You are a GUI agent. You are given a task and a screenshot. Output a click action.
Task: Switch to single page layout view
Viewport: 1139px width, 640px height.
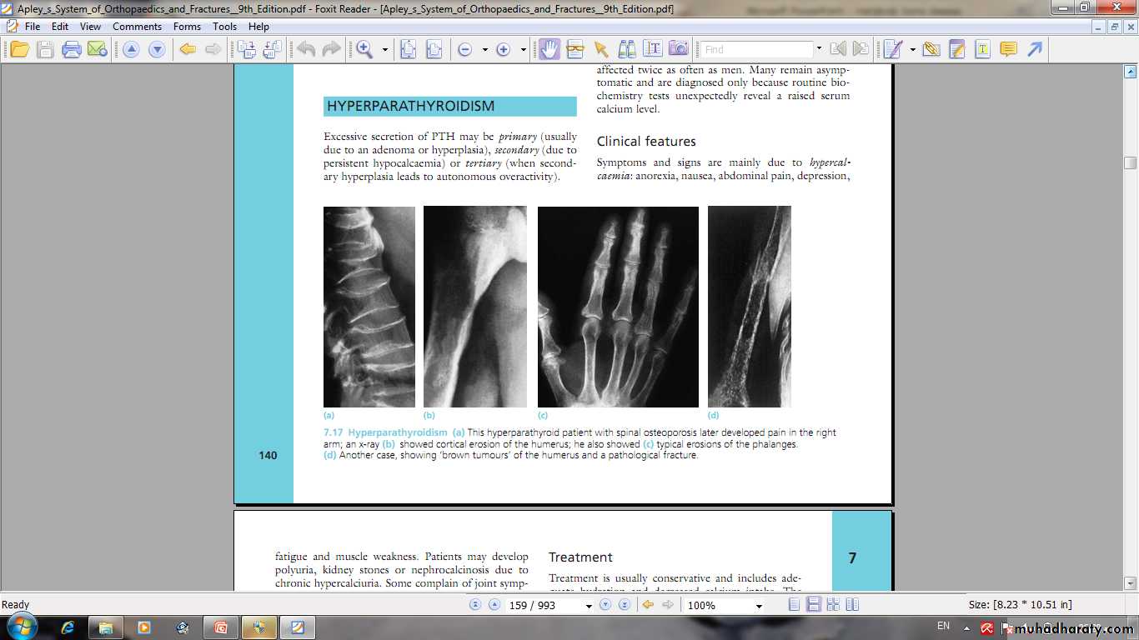(795, 605)
